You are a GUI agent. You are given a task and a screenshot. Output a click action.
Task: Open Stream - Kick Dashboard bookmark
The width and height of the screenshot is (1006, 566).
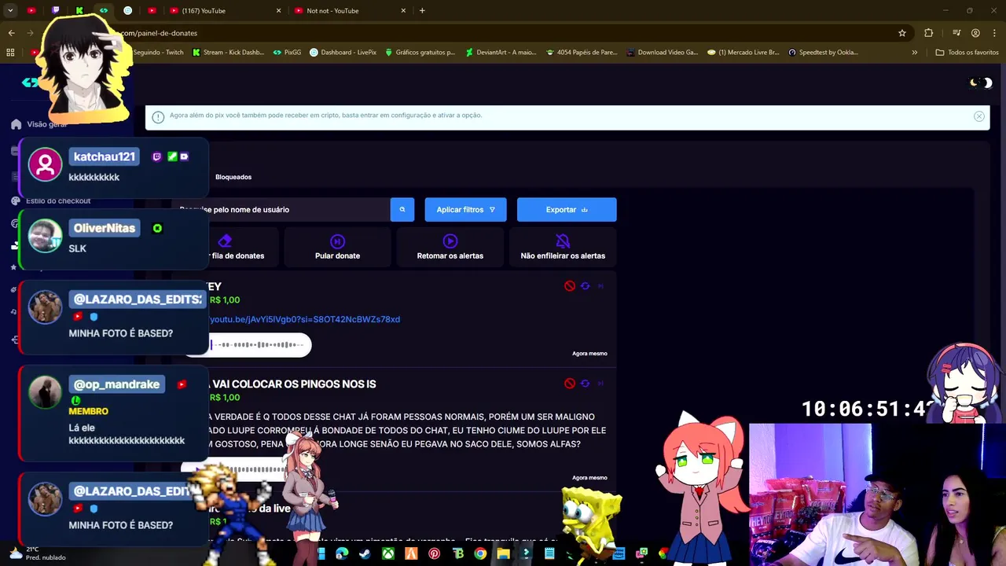228,53
